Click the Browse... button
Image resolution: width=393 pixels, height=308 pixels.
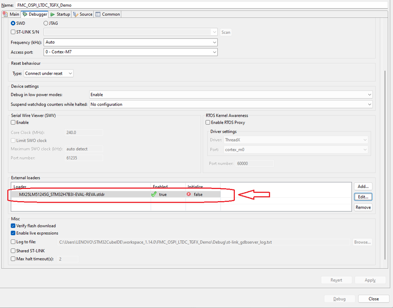362,242
